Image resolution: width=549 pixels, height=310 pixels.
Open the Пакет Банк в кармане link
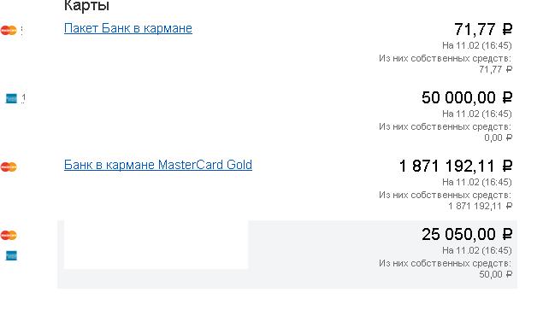tap(128, 28)
